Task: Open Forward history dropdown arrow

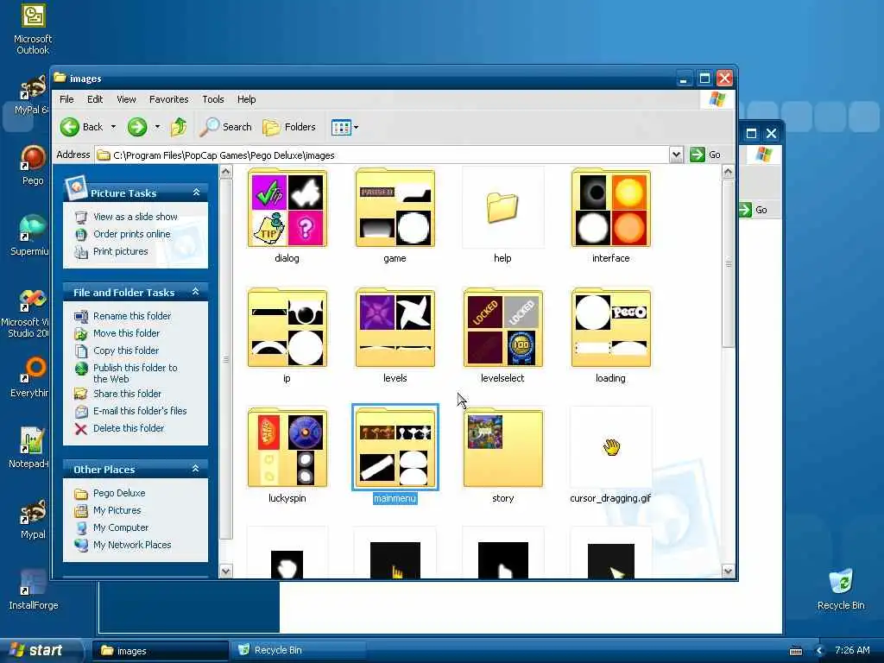Action: [157, 127]
